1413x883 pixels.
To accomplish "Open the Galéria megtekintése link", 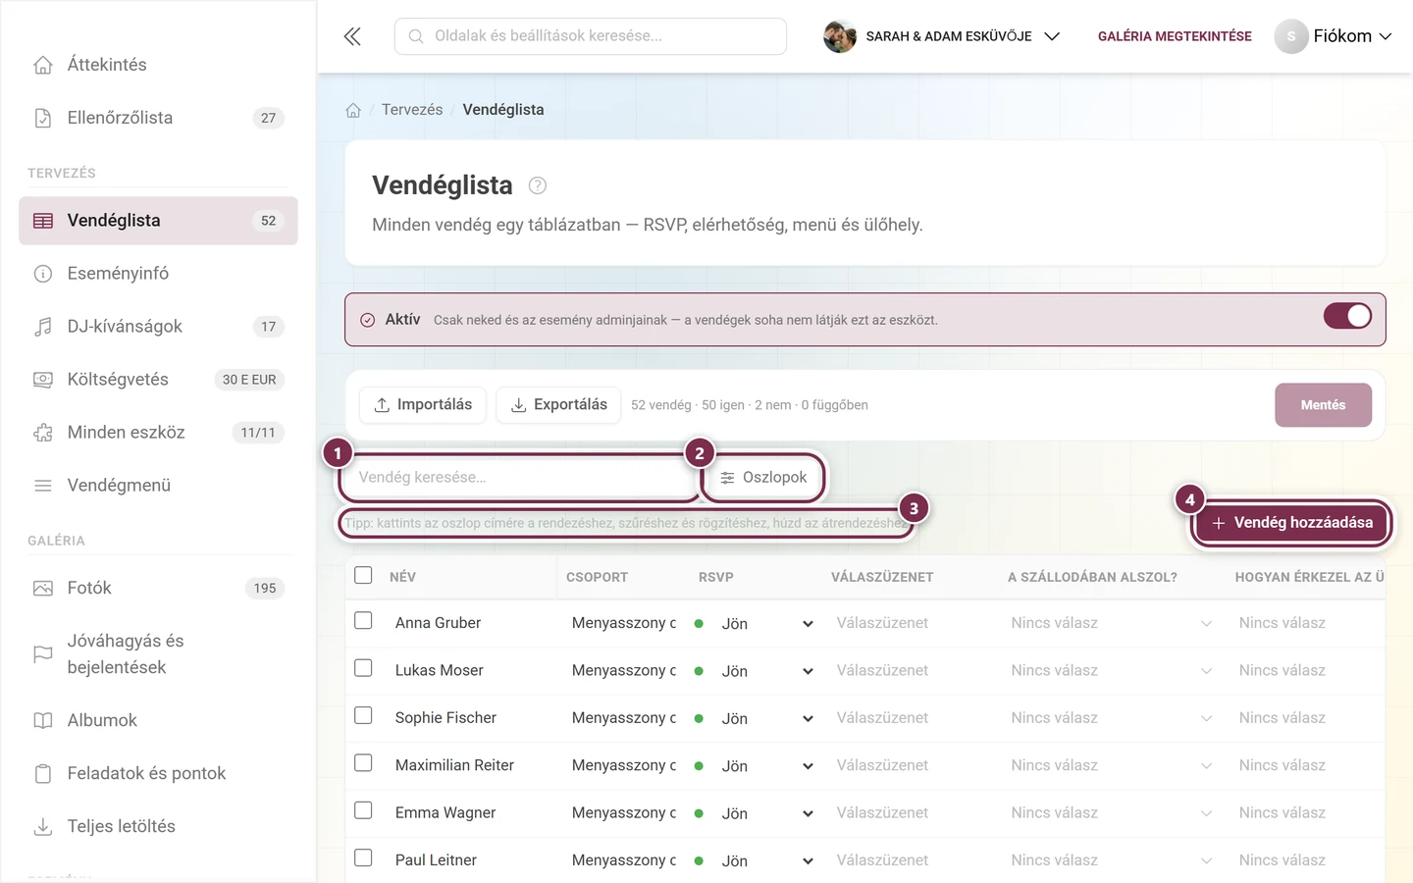I will click(x=1175, y=36).
